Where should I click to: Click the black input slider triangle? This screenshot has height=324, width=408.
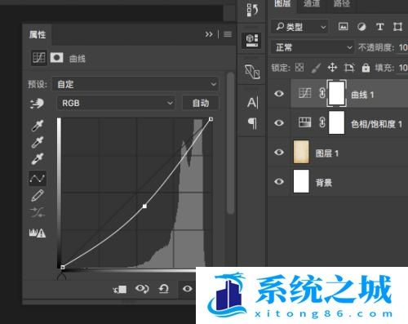[x=62, y=277]
